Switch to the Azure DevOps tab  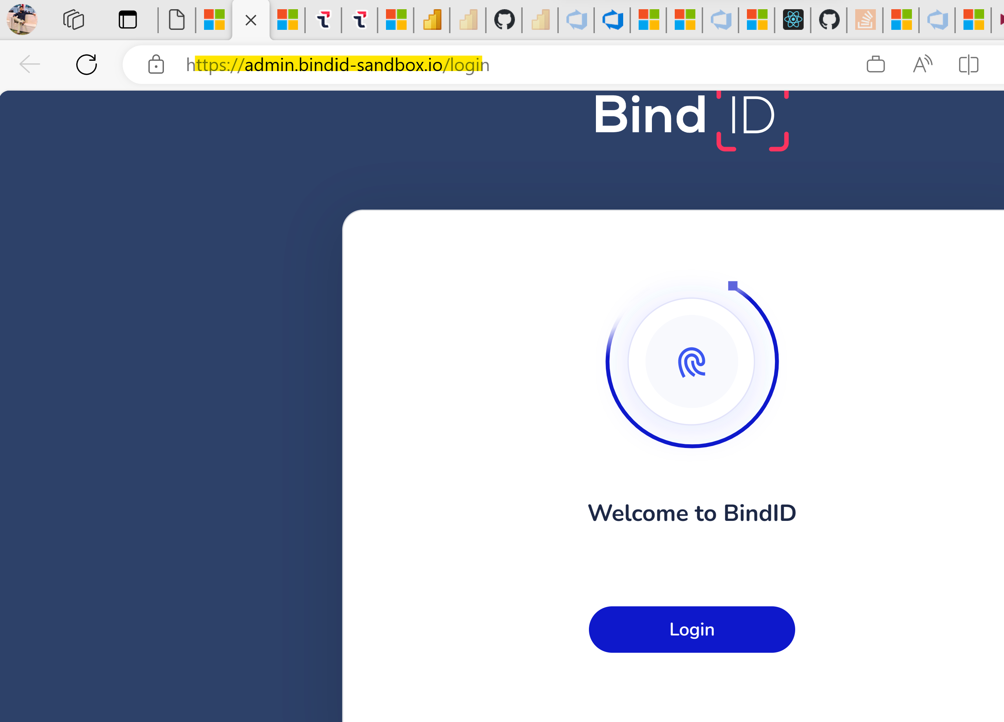[612, 20]
